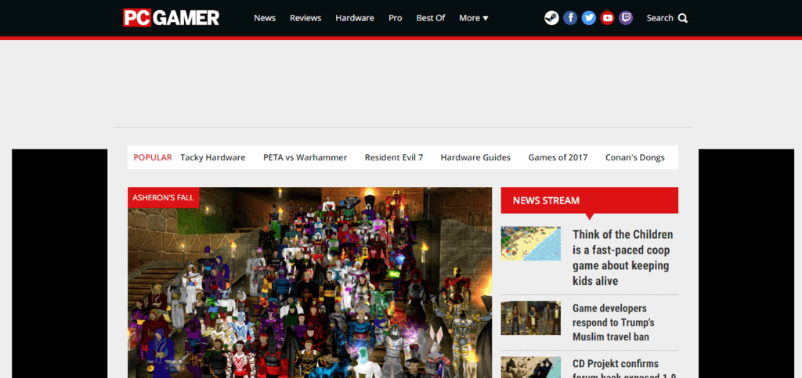802x378 pixels.
Task: Click the Search magnifying glass
Action: 682,18
